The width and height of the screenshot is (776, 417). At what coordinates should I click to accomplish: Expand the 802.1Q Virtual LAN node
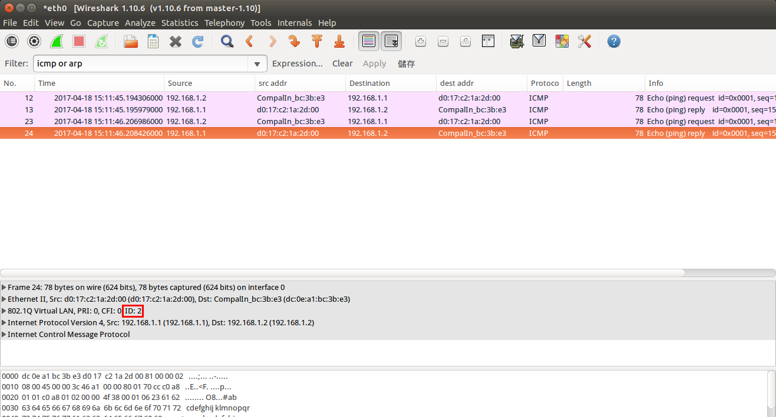[5, 311]
